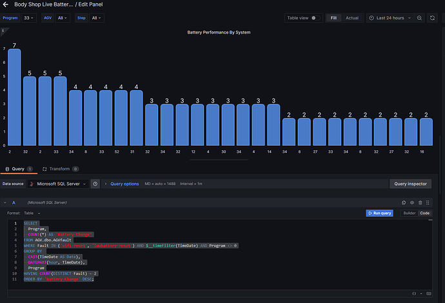The width and height of the screenshot is (445, 303).
Task: Switch to the Transform tab
Action: point(59,168)
